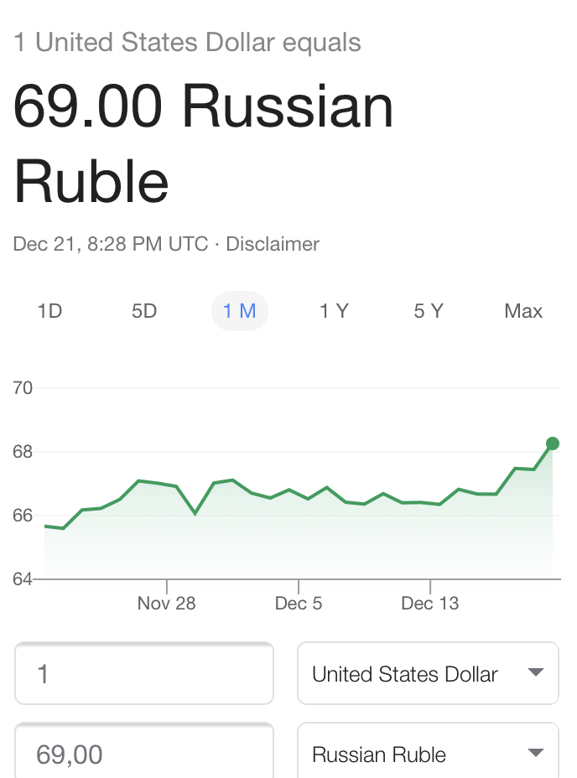Show the 1 Y chart range
This screenshot has height=778, width=577.
click(334, 311)
